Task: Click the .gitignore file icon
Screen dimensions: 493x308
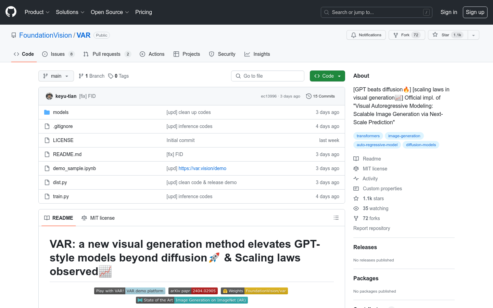Action: coord(47,126)
